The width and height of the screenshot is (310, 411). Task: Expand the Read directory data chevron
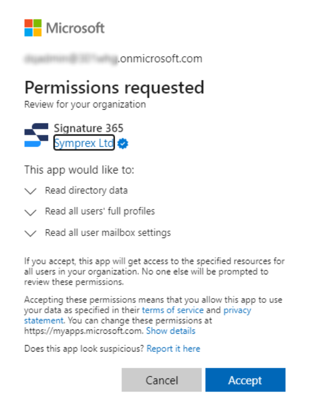tap(30, 191)
